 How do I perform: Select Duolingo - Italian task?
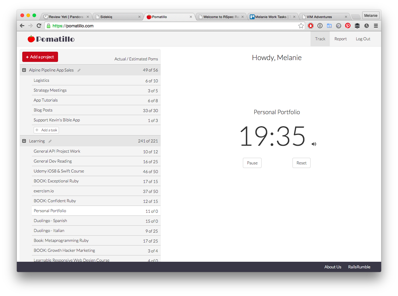click(x=96, y=231)
